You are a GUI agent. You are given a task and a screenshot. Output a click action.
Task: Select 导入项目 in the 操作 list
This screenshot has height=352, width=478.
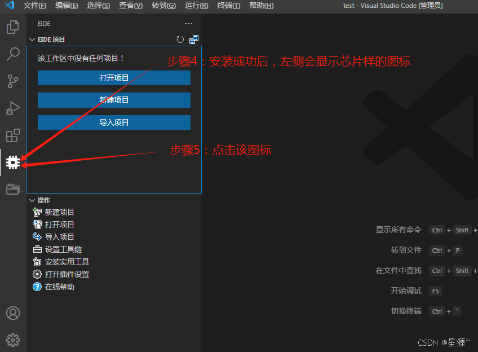click(x=59, y=237)
